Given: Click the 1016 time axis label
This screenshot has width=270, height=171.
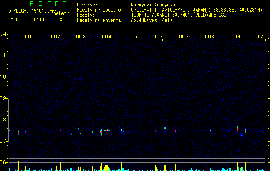Looking at the screenshot, I should click(158, 37).
